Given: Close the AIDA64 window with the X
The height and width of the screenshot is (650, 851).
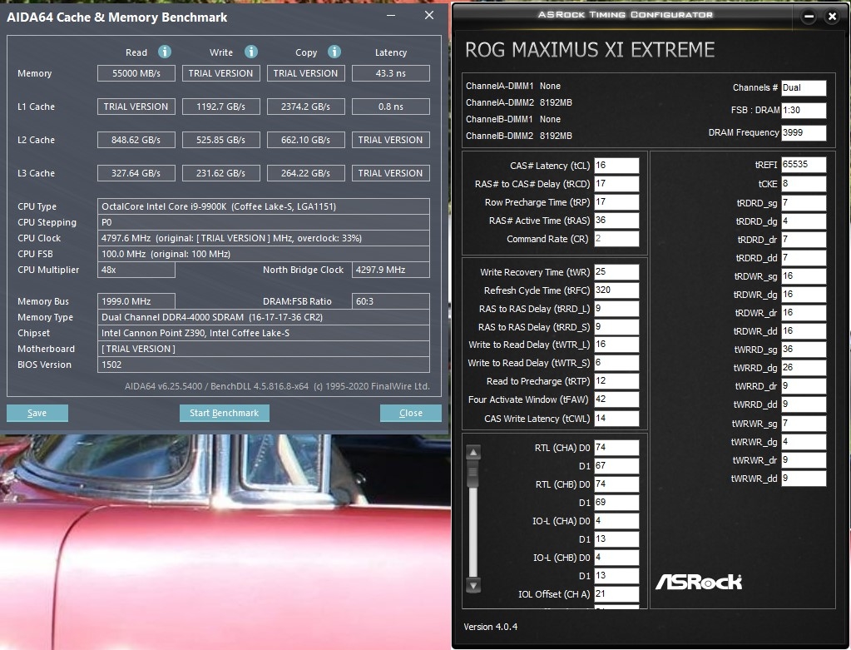Looking at the screenshot, I should pyautogui.click(x=428, y=15).
